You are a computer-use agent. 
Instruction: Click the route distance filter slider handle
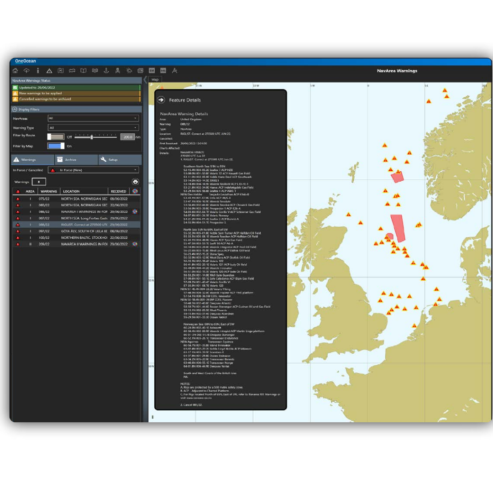[x=92, y=136]
